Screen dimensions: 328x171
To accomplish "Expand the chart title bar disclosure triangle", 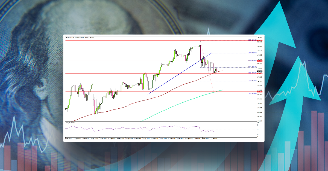I will click(66, 38).
